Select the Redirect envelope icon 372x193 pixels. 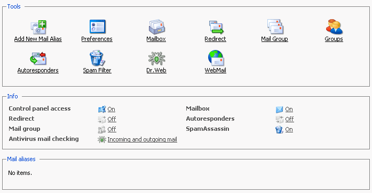pyautogui.click(x=216, y=27)
